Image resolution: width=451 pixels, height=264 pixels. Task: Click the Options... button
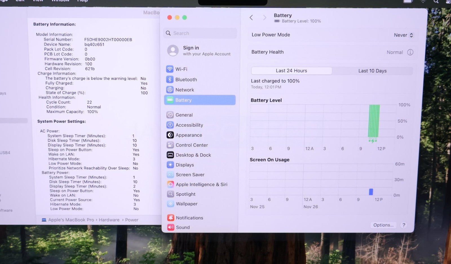pos(383,225)
